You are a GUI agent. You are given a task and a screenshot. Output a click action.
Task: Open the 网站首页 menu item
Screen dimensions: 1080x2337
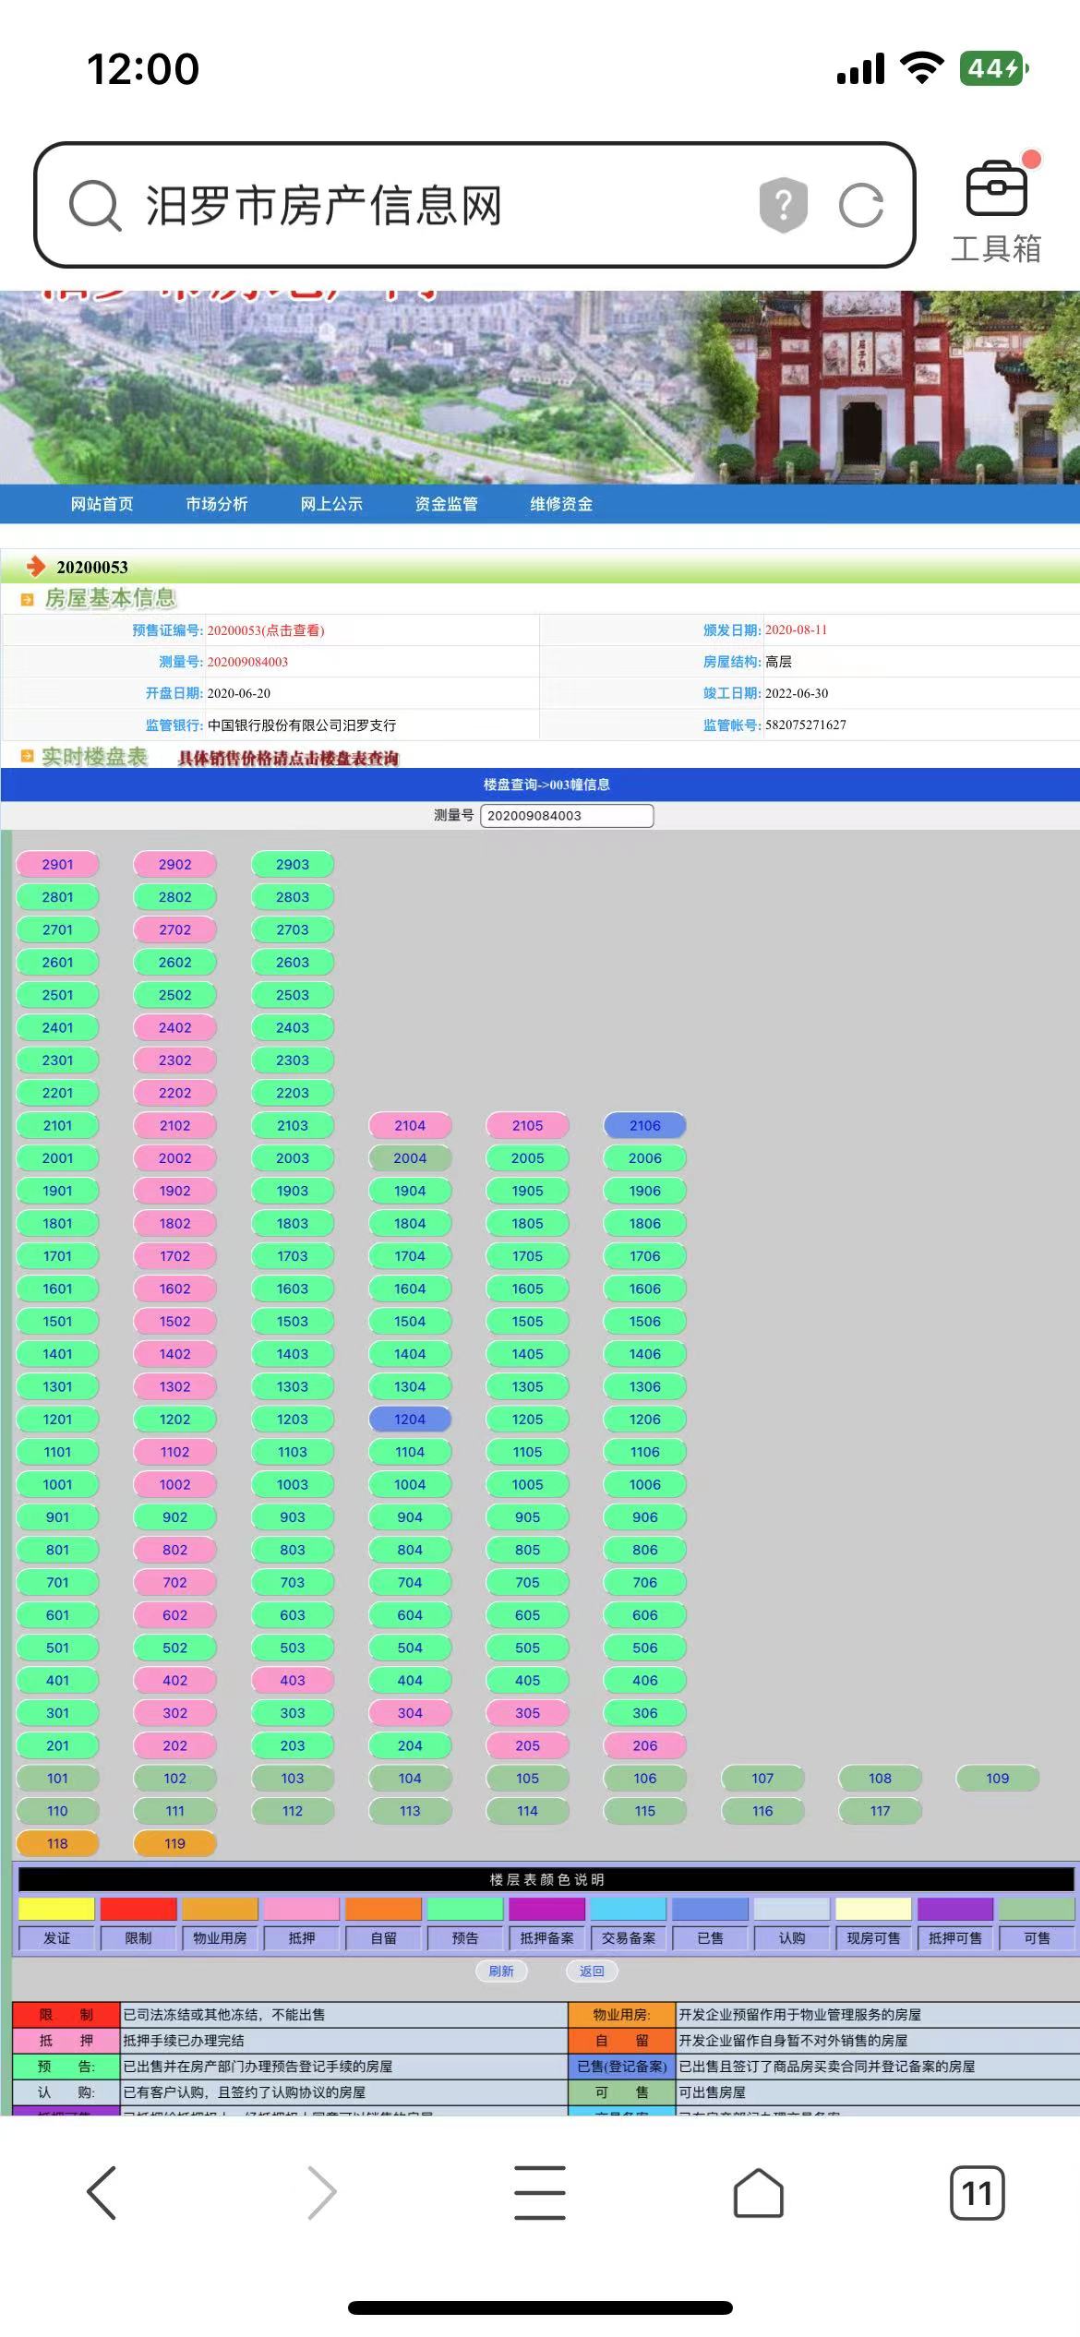click(x=102, y=504)
